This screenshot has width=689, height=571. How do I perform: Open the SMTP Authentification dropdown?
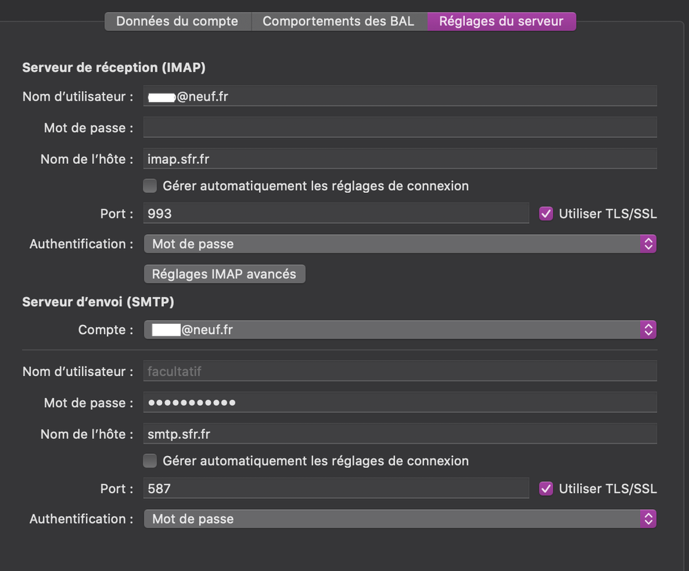tap(400, 519)
